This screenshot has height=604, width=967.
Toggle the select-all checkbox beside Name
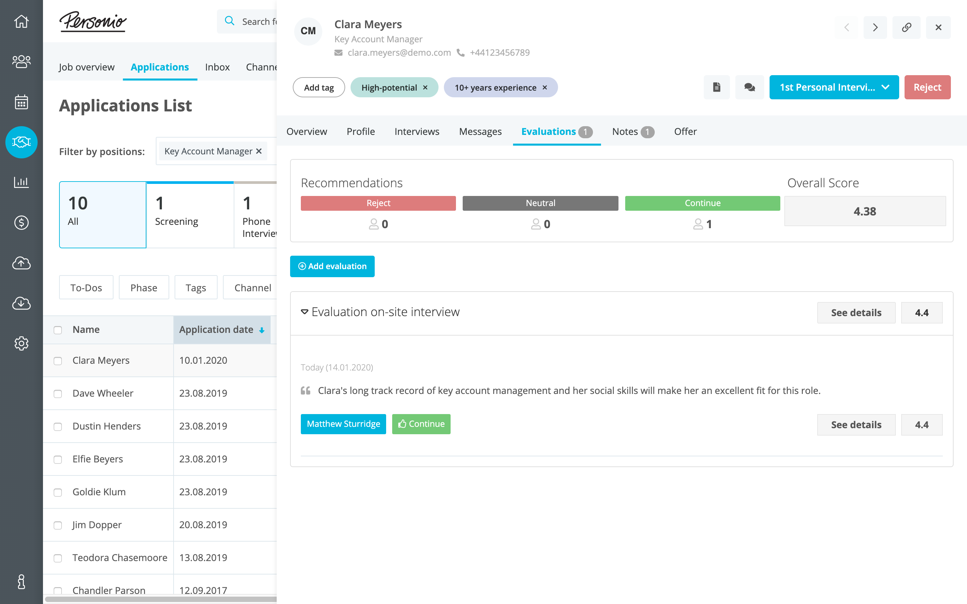click(x=58, y=330)
